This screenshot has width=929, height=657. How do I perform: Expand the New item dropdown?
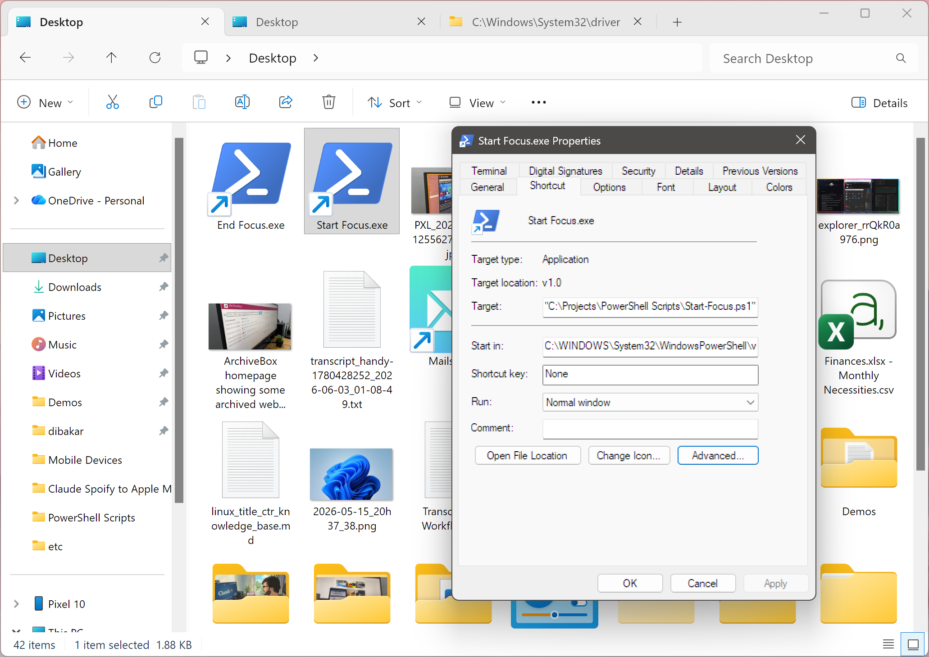[x=45, y=103]
